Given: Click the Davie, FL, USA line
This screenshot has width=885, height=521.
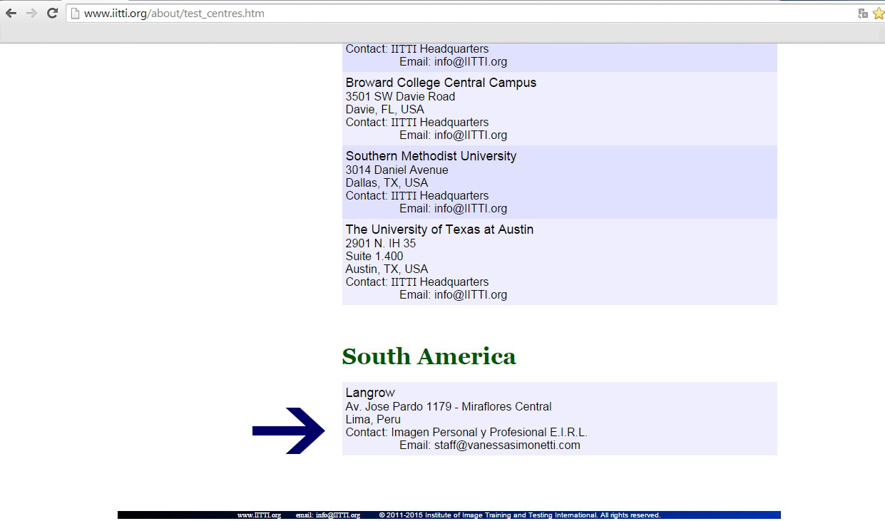Looking at the screenshot, I should tap(385, 110).
